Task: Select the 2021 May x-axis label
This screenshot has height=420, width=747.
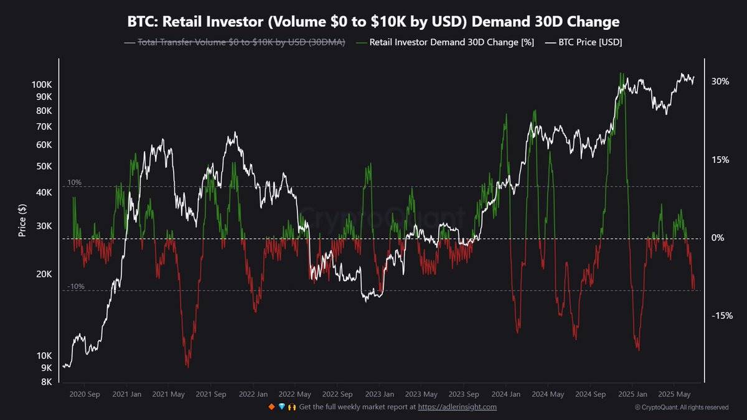Action: [169, 394]
